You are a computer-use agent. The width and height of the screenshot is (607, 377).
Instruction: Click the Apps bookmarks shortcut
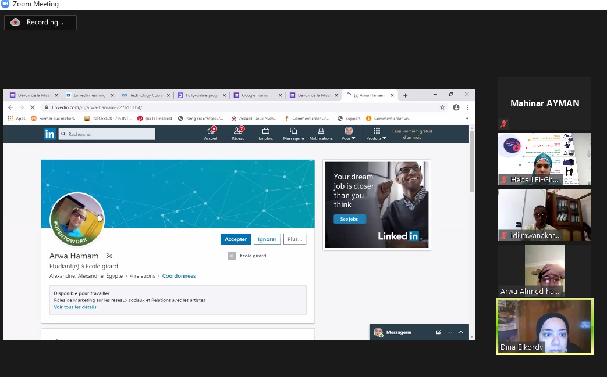tap(17, 119)
